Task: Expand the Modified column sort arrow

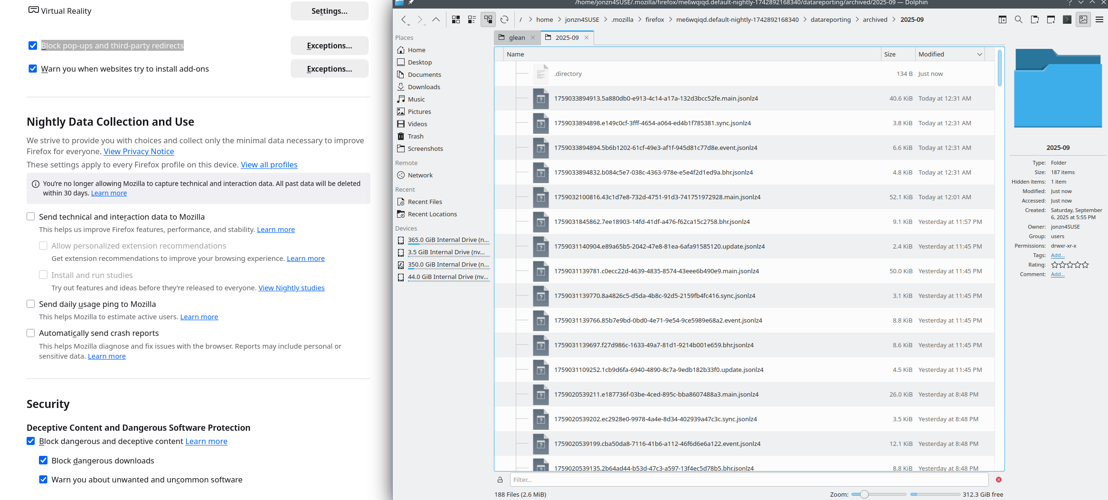Action: [979, 55]
